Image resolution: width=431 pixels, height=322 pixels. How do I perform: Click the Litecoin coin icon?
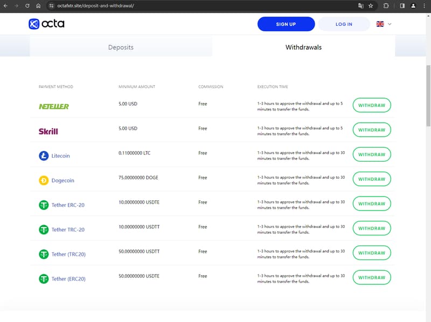coord(44,156)
